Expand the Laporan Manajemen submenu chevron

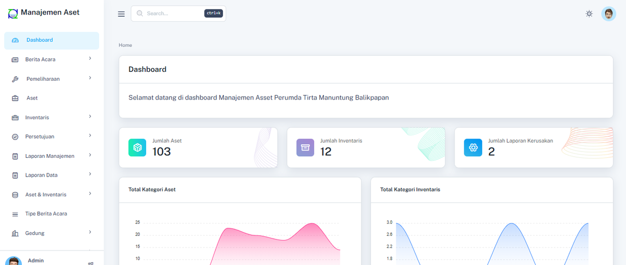pos(90,155)
